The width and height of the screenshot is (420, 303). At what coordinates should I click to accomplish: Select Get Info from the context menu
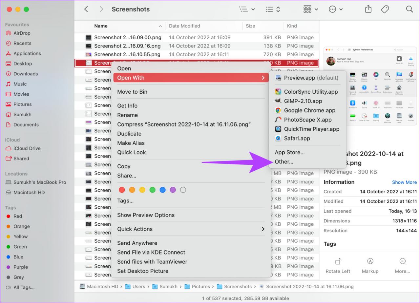coord(127,106)
